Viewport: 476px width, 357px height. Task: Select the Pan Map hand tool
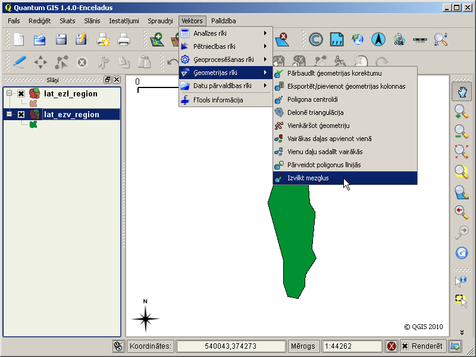tap(462, 92)
